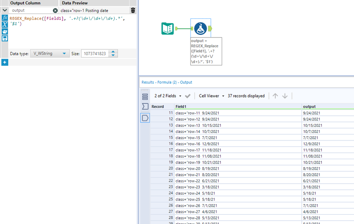Viewport: 354px width, 224px height.
Task: Click the Field1 column header
Action: (x=238, y=106)
